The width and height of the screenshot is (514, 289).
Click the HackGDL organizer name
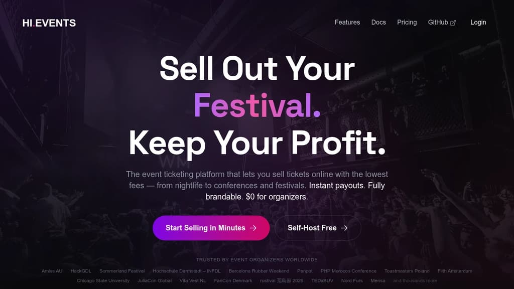(x=81, y=271)
